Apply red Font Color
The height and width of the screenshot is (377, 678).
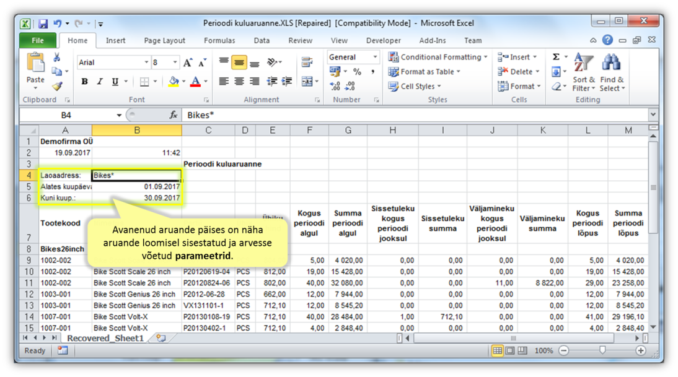[195, 82]
